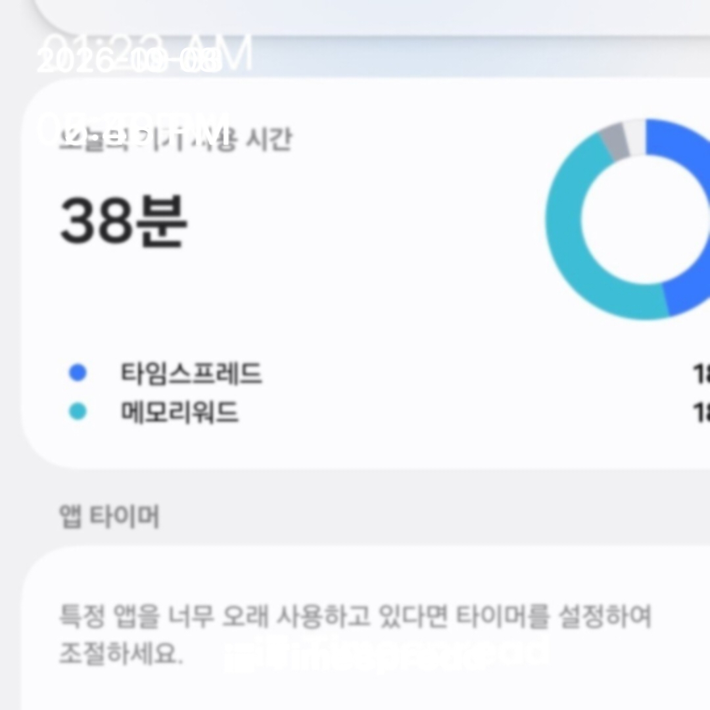Click the white center of donut chart
This screenshot has width=710, height=710.
coord(646,219)
